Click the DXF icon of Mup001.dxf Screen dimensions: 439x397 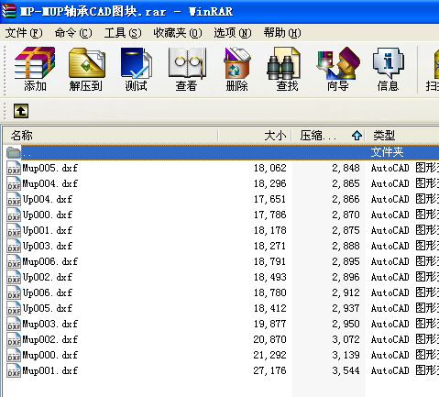click(x=14, y=370)
